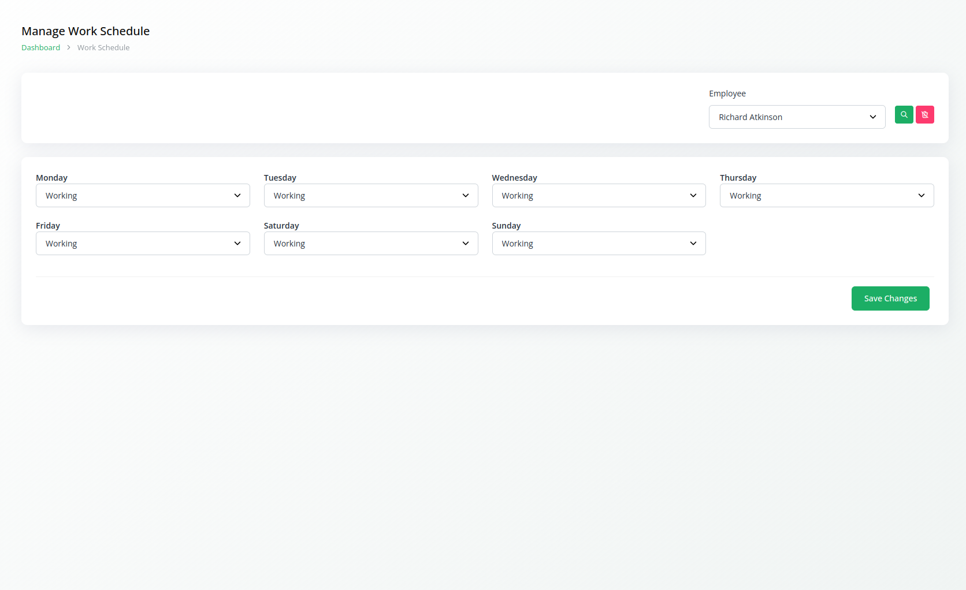966x590 pixels.
Task: Open the Employee dropdown showing Richard Atkinson
Action: (x=796, y=117)
